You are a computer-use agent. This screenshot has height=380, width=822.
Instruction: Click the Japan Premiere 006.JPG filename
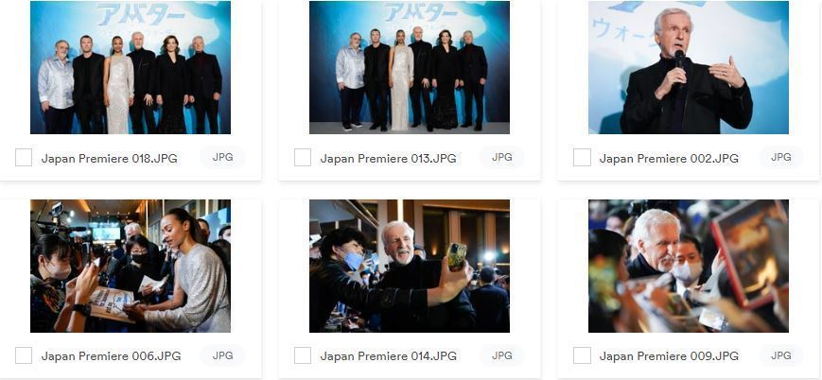[111, 356]
